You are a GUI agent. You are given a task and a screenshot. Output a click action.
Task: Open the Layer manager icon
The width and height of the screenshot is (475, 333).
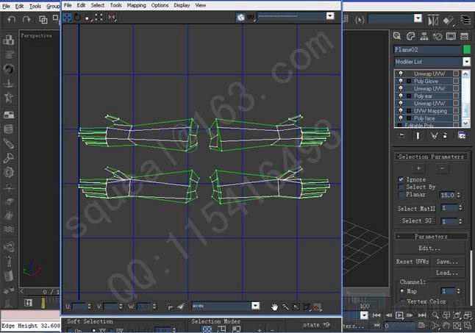(x=465, y=20)
